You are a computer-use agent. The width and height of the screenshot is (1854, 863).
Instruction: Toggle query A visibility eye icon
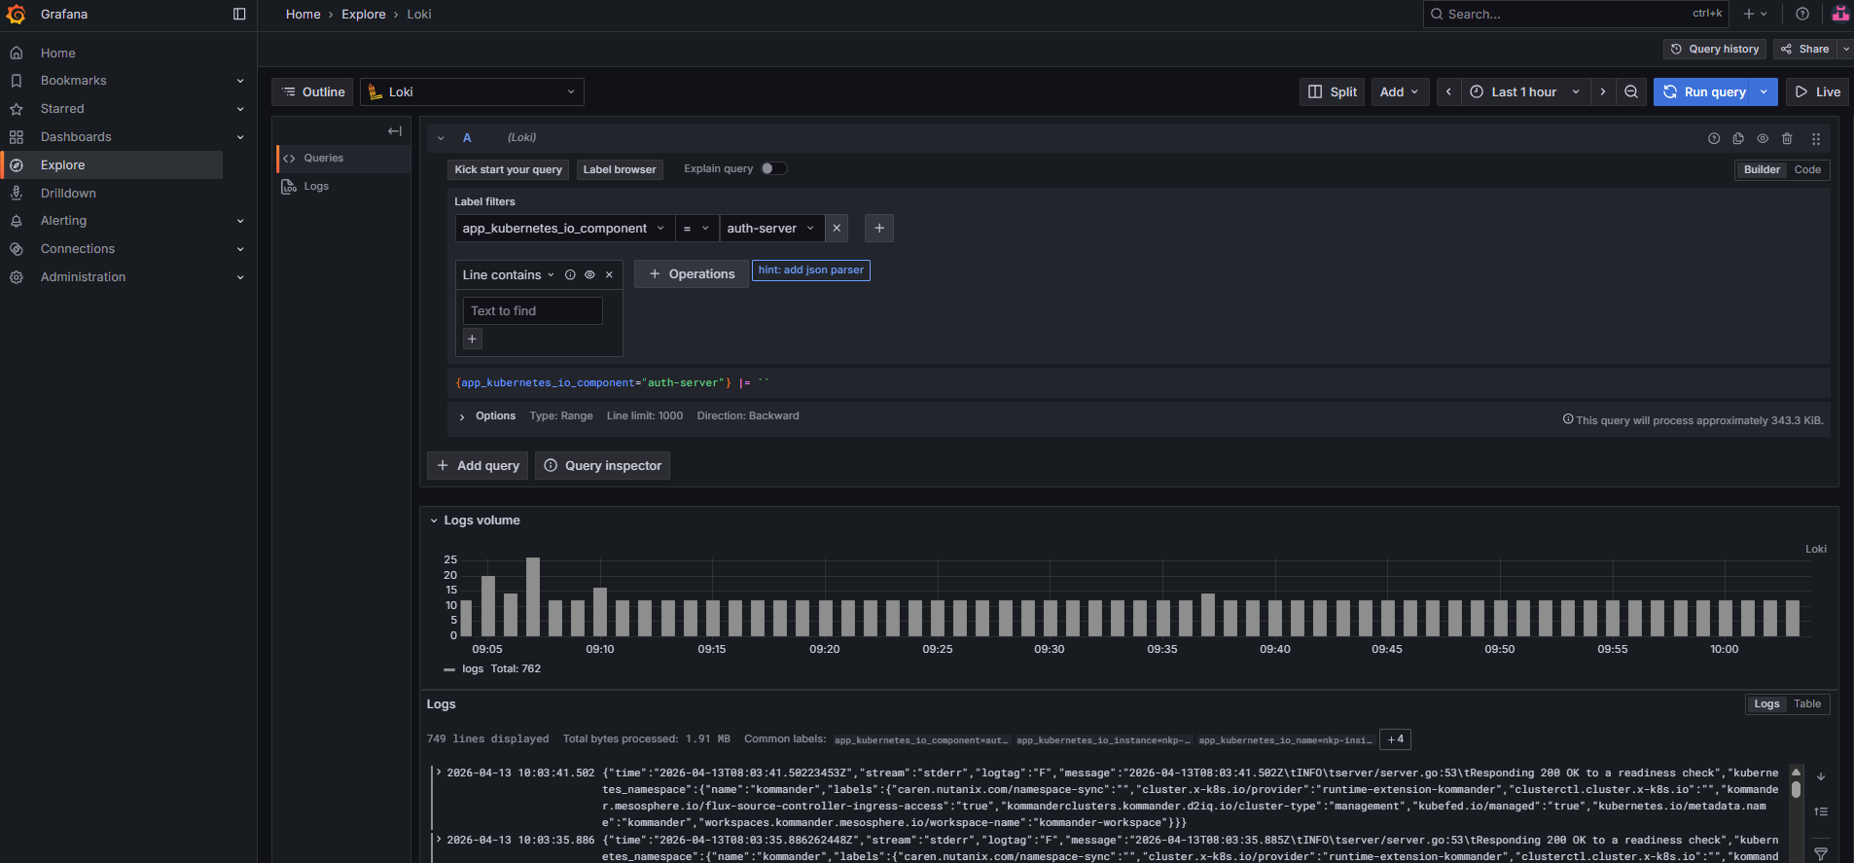(x=1763, y=138)
